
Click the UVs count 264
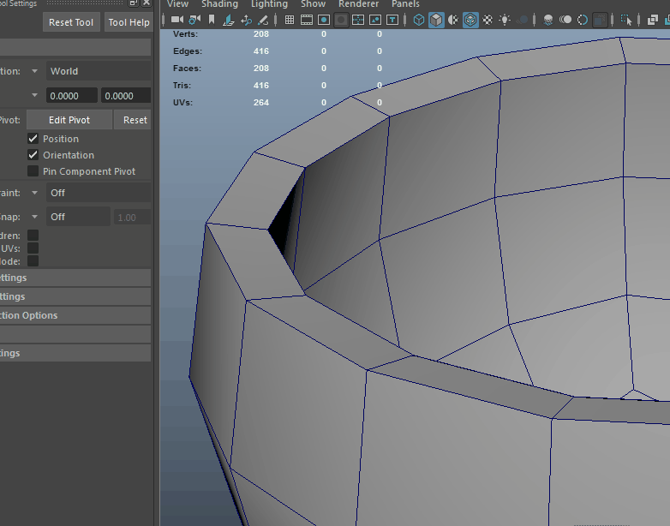(261, 103)
